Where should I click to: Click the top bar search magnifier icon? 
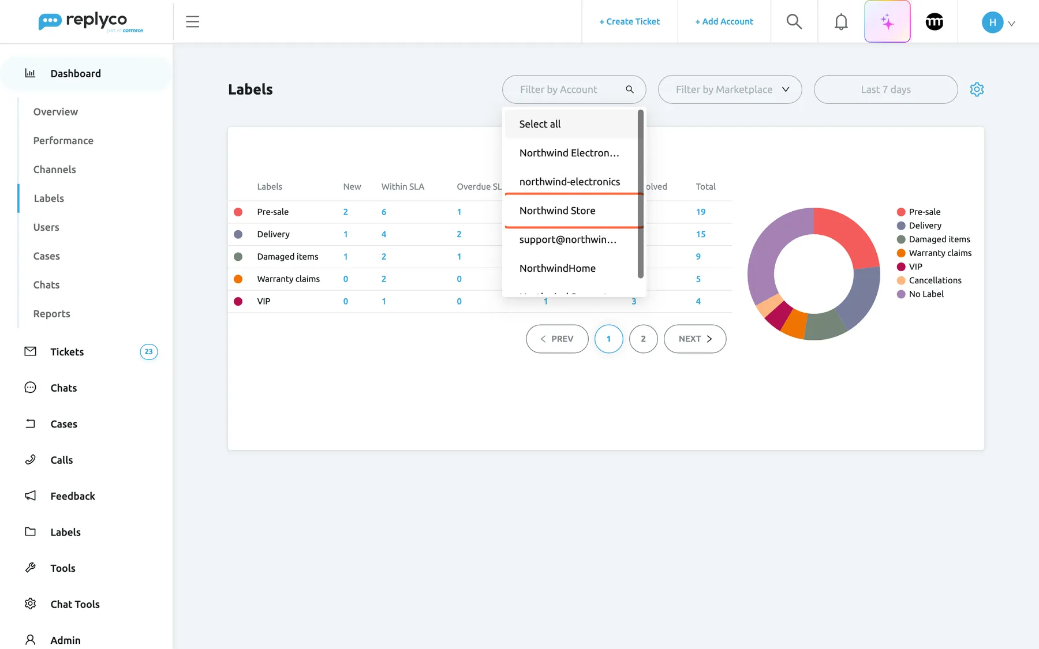coord(794,22)
